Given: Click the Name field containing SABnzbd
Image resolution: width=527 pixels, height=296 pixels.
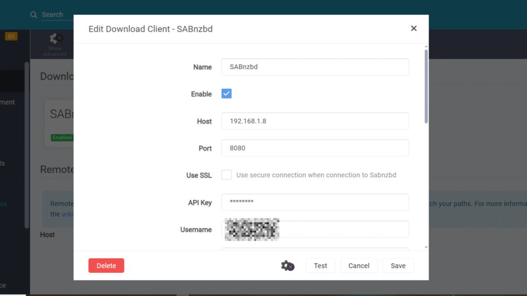Looking at the screenshot, I should pos(315,67).
